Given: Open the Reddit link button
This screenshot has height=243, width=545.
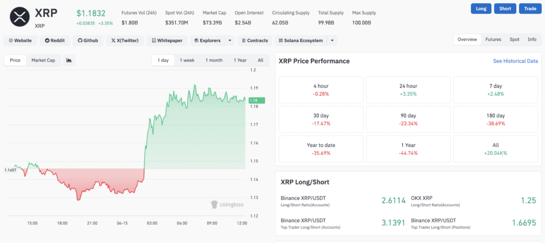Looking at the screenshot, I should 55,40.
